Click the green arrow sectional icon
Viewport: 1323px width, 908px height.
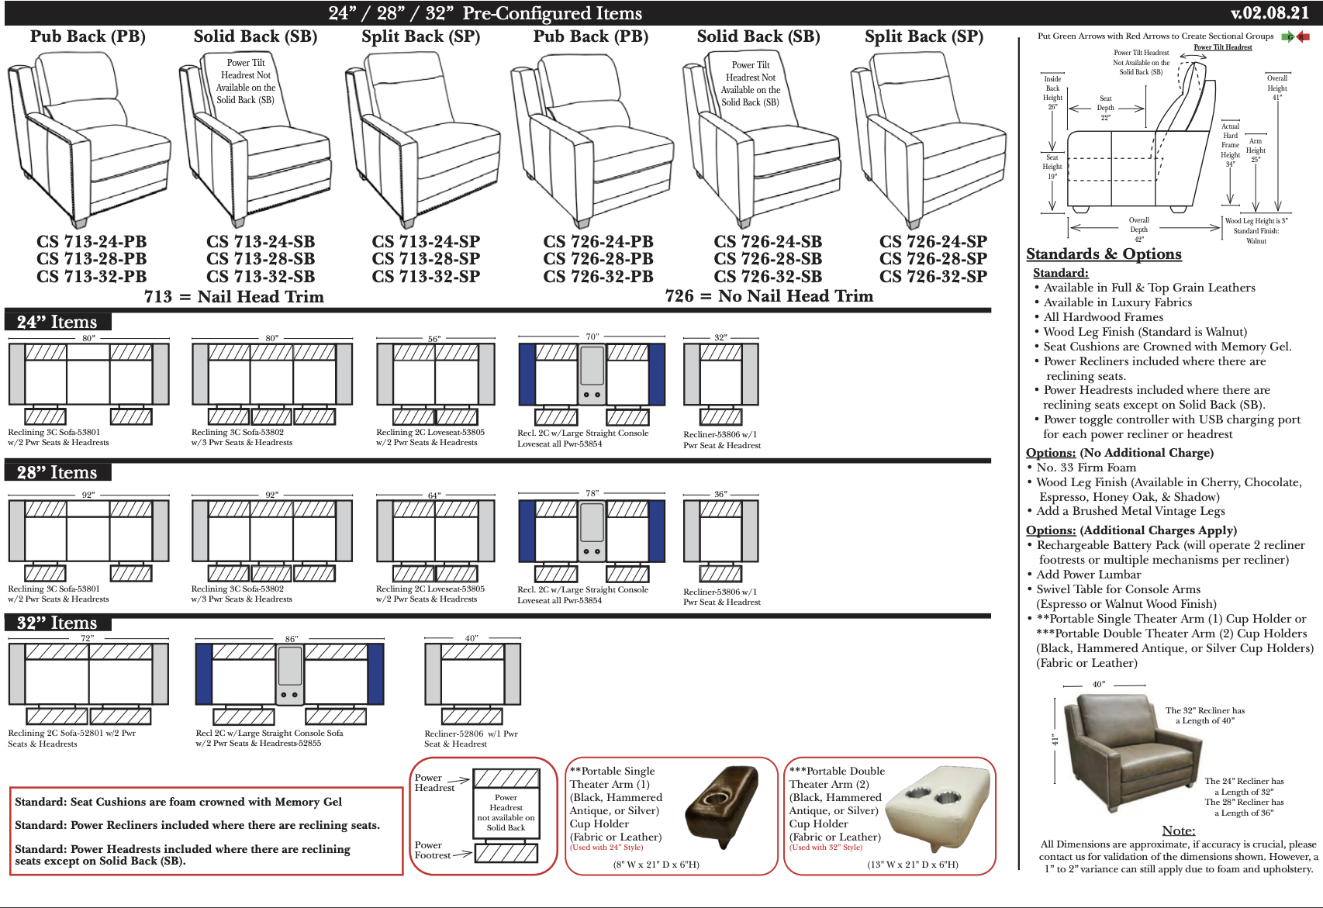coord(1288,36)
